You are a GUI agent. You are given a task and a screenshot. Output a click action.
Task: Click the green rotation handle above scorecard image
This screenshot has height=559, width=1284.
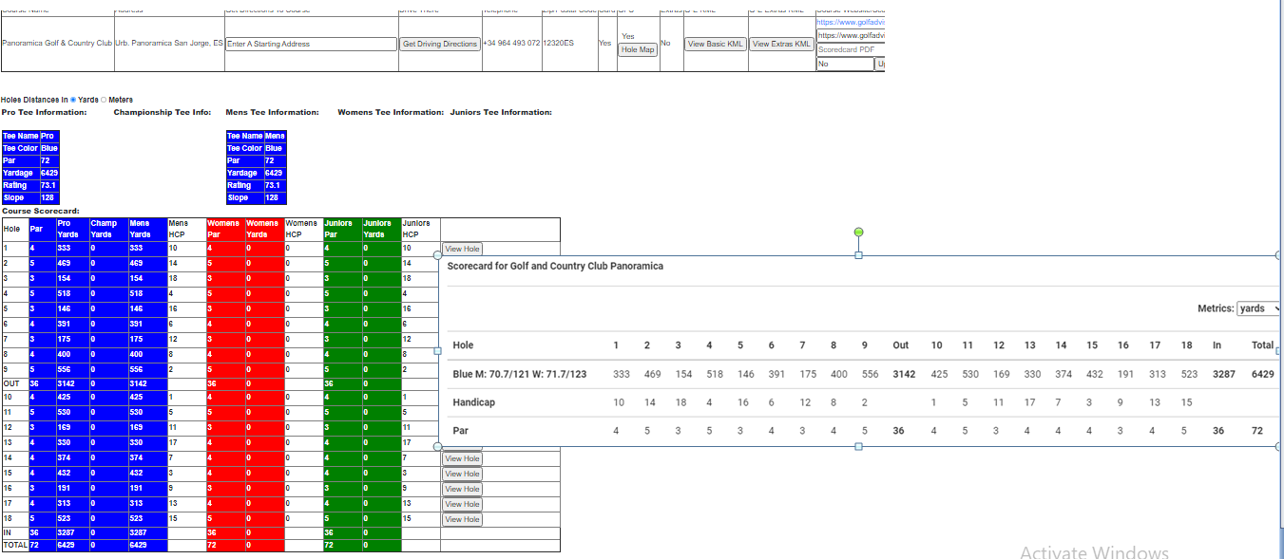858,232
